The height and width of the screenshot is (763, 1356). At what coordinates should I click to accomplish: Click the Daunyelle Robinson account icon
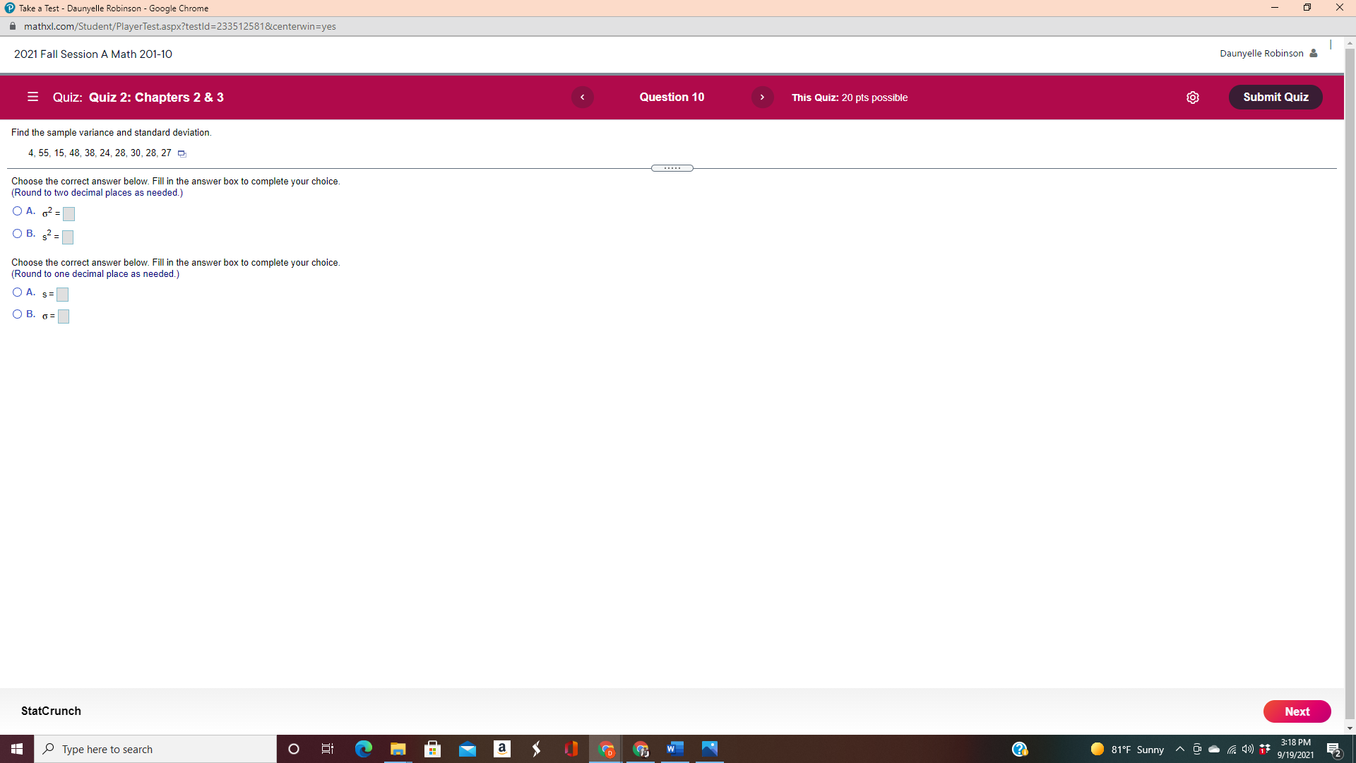point(1314,53)
